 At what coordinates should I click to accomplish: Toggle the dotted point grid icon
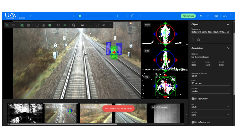[x=13, y=25]
